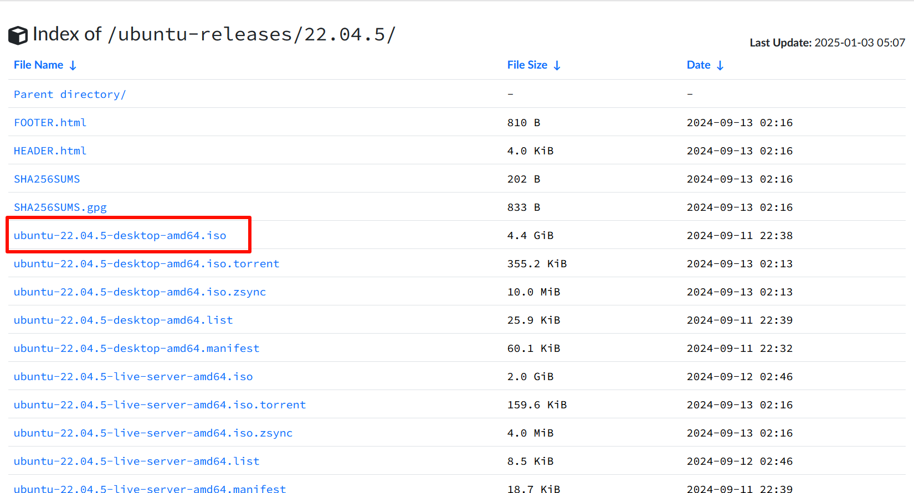Click the 4.4 GiB file size value

(x=531, y=235)
